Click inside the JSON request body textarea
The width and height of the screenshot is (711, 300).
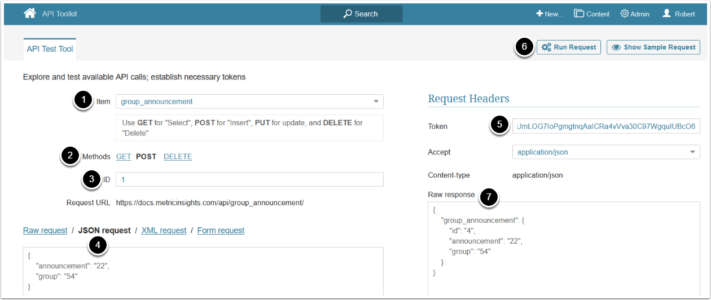pos(203,271)
